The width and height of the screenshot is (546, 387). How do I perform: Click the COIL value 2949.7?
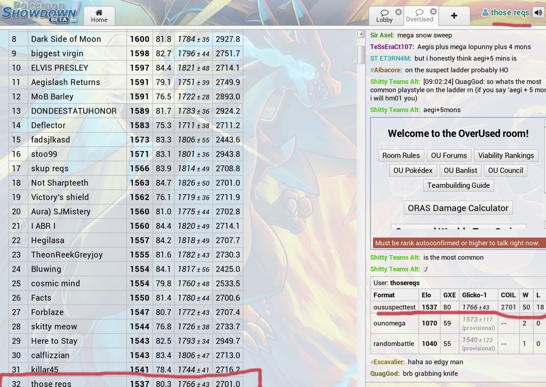(228, 341)
